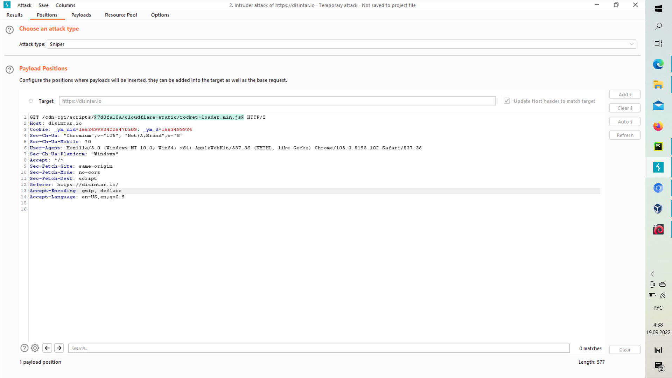Click the Sec-Fetch-Site header line
The width and height of the screenshot is (672, 378).
click(x=71, y=166)
